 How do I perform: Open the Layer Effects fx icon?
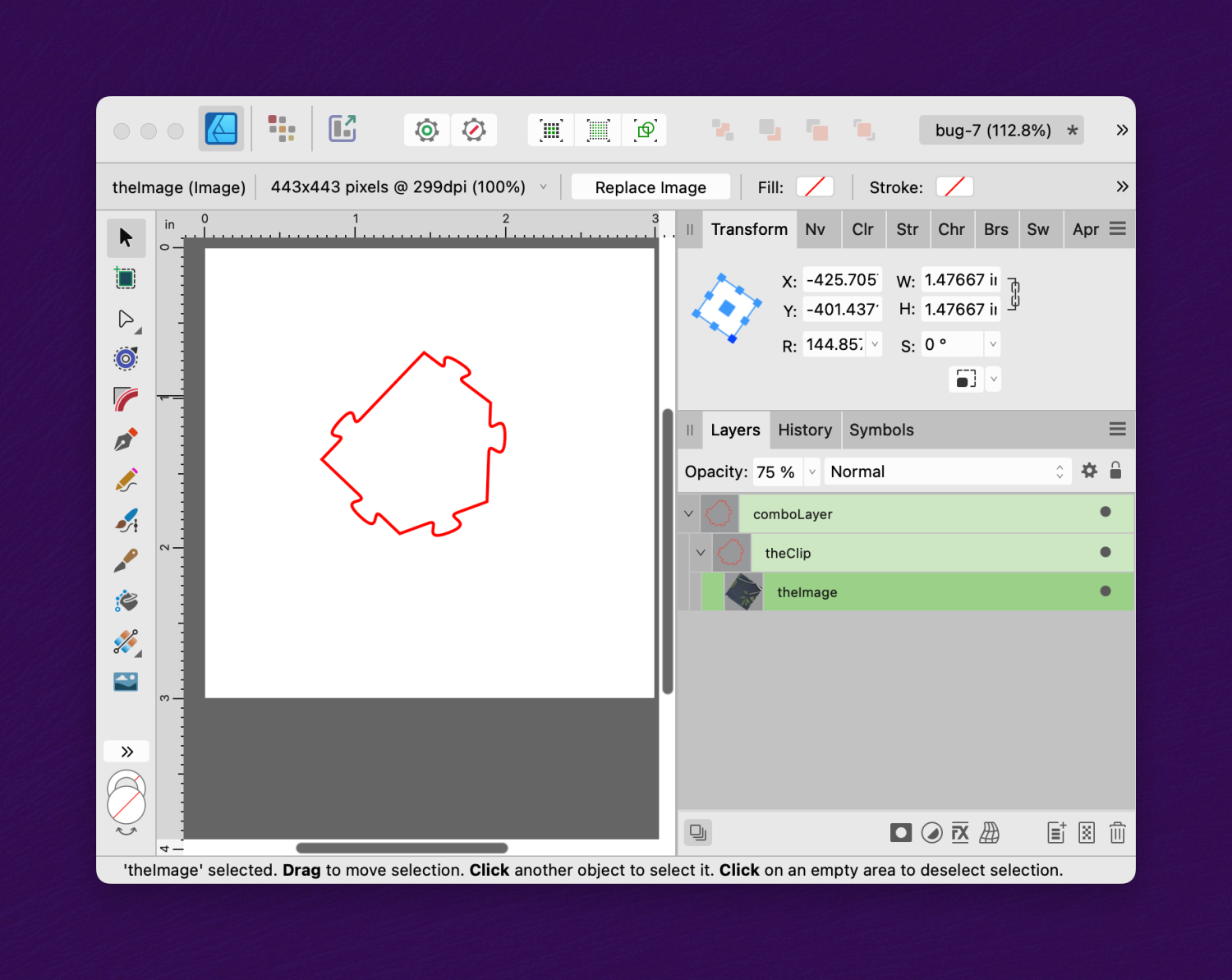[960, 833]
